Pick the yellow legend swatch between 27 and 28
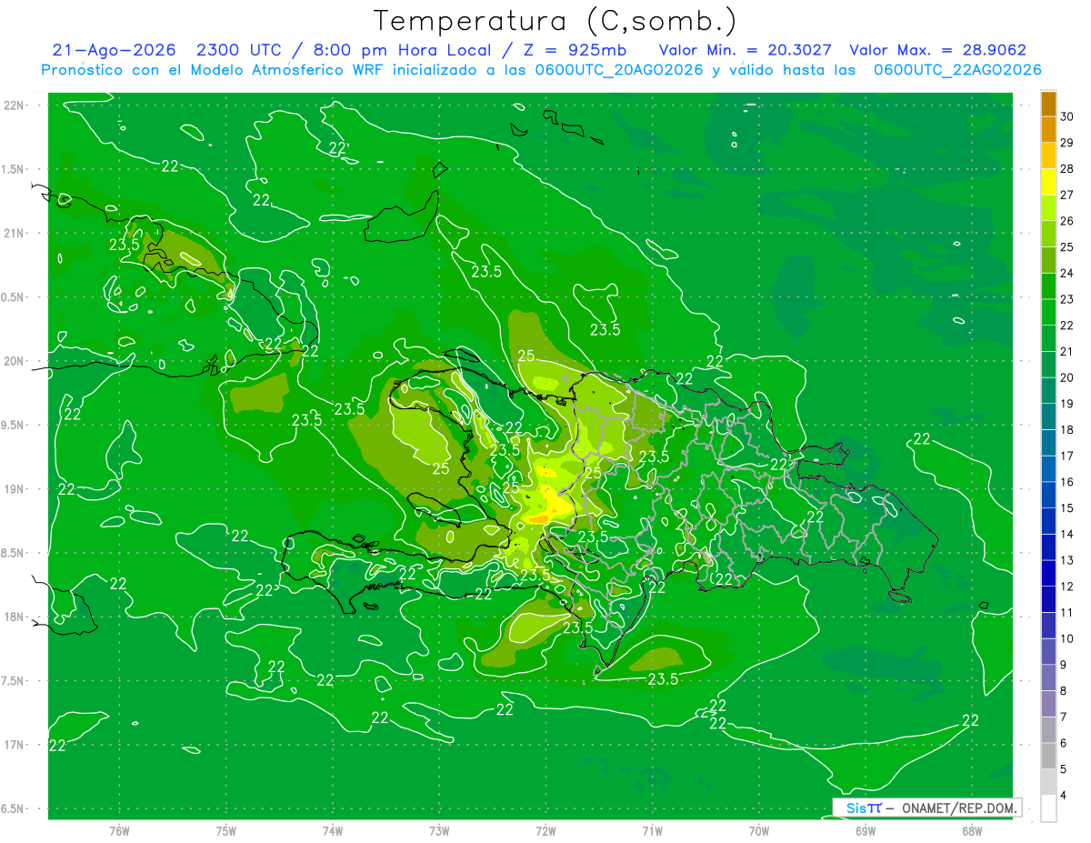This screenshot has height=843, width=1091. pos(1048,182)
